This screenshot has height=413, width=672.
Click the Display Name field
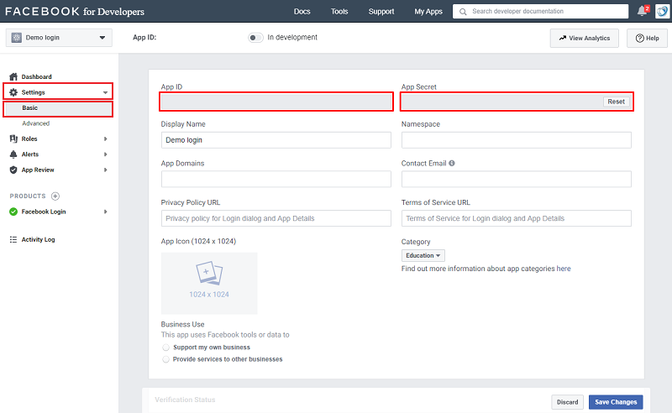pos(276,140)
